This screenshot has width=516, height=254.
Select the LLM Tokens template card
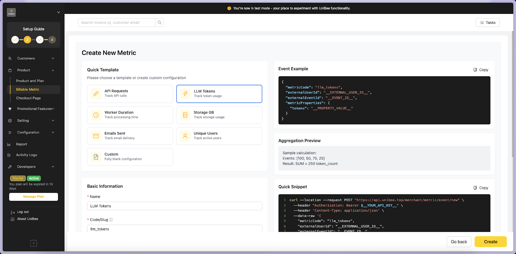coord(219,94)
